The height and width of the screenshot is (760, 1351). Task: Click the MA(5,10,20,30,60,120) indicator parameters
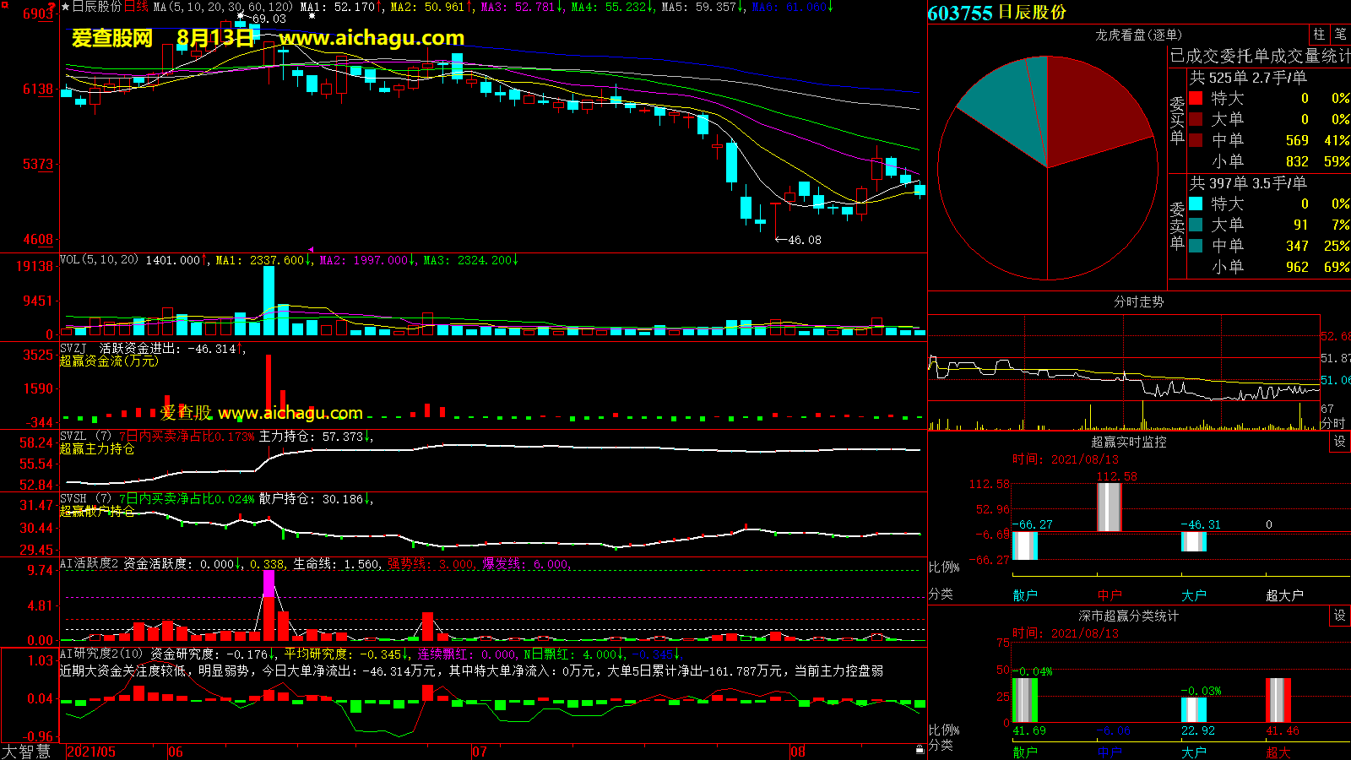click(x=223, y=7)
